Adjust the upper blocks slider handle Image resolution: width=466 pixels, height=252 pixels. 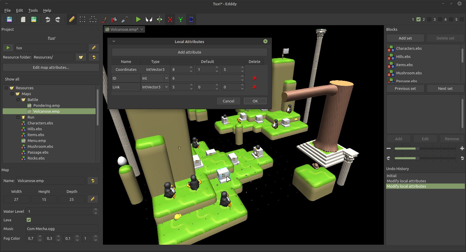[418, 148]
